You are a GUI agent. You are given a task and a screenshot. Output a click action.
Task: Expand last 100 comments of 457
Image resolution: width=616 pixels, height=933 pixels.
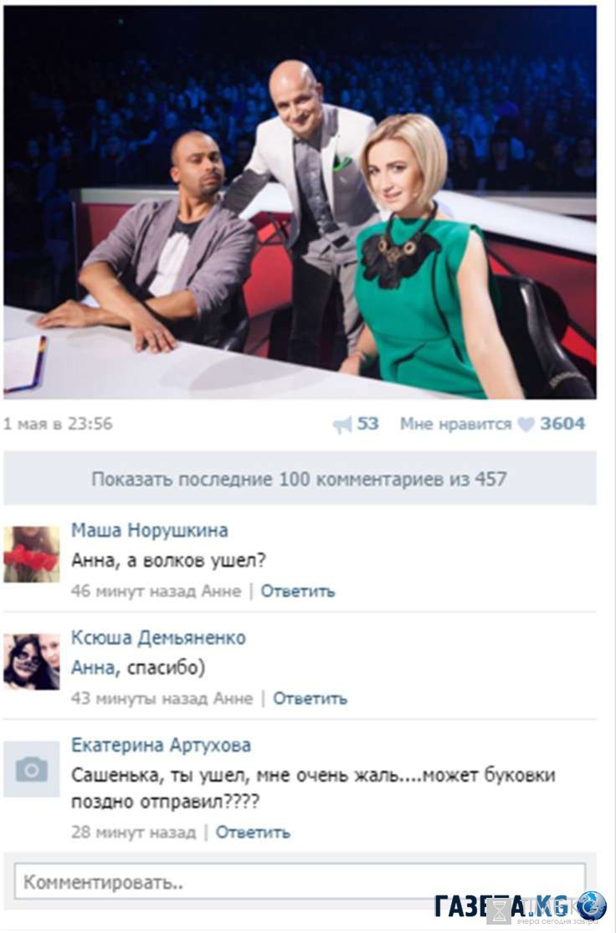point(300,479)
